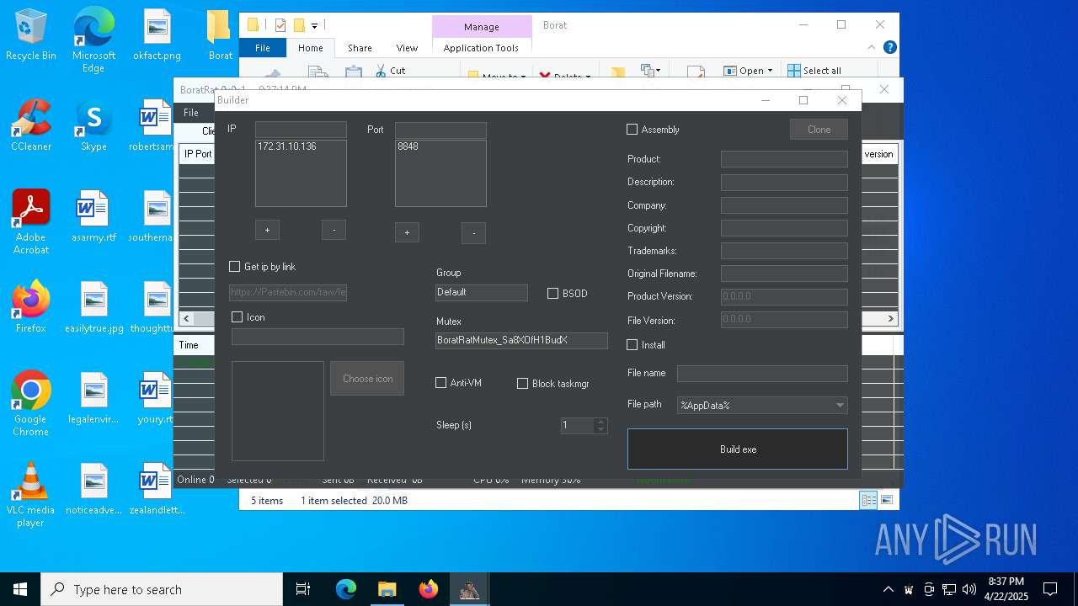Image resolution: width=1078 pixels, height=606 pixels.
Task: Open the File tab in Explorer
Action: click(x=263, y=48)
